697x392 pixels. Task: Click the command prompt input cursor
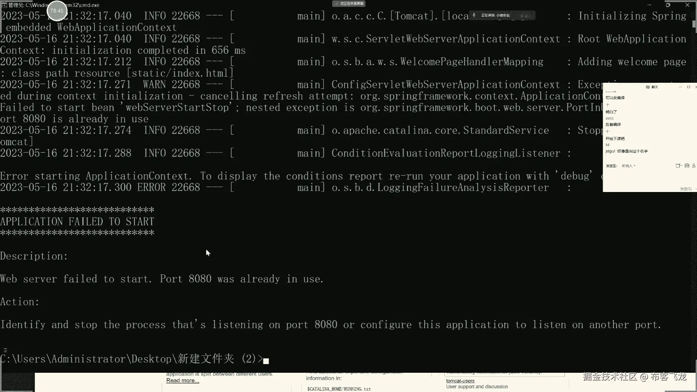coord(266,361)
